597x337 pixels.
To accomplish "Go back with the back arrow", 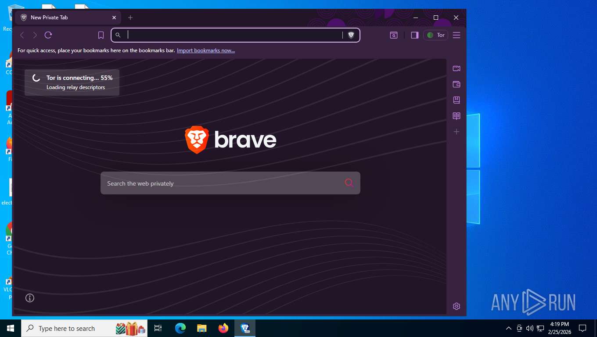I will tap(22, 35).
